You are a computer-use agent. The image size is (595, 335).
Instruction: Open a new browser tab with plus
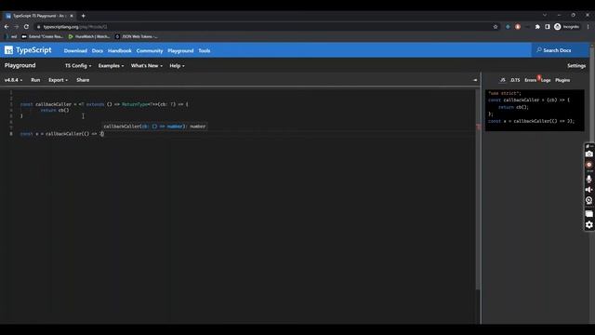point(83,16)
